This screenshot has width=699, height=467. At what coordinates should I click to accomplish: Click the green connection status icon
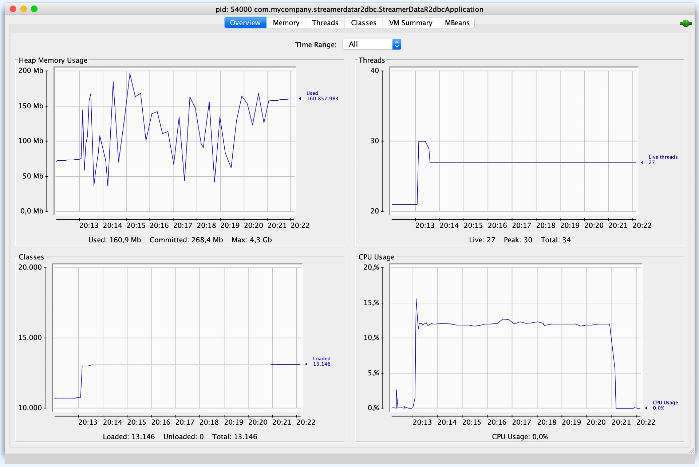click(x=685, y=24)
